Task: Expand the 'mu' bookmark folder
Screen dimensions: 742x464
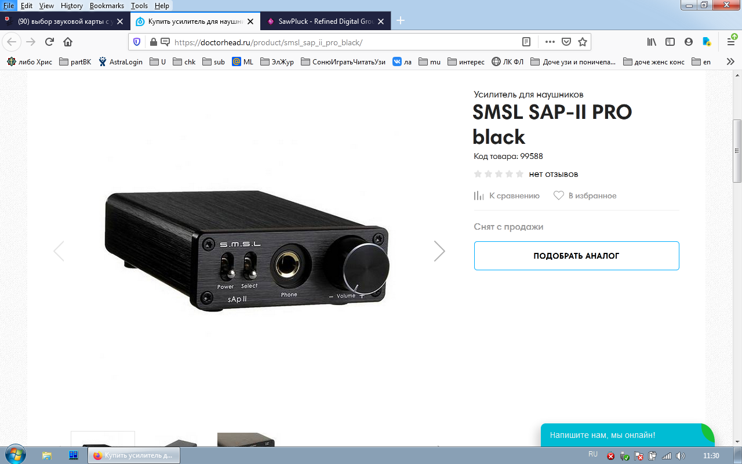Action: (430, 62)
